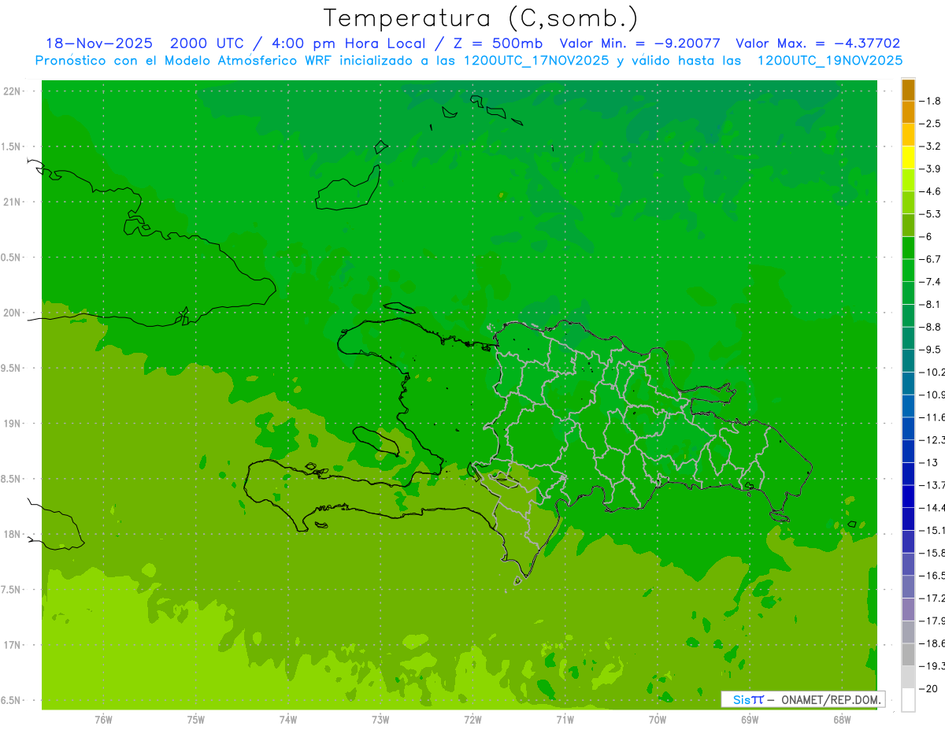Click the '20N' latitude label
The width and height of the screenshot is (945, 730).
tap(12, 313)
